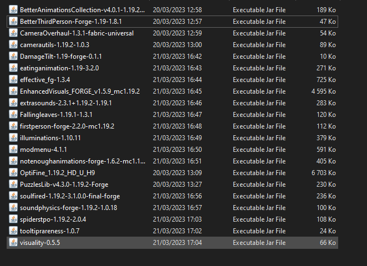The width and height of the screenshot is (367, 266).
Task: Click the jar icon of OptiFine_1.19.2_HD_U_H9
Action: pyautogui.click(x=13, y=173)
